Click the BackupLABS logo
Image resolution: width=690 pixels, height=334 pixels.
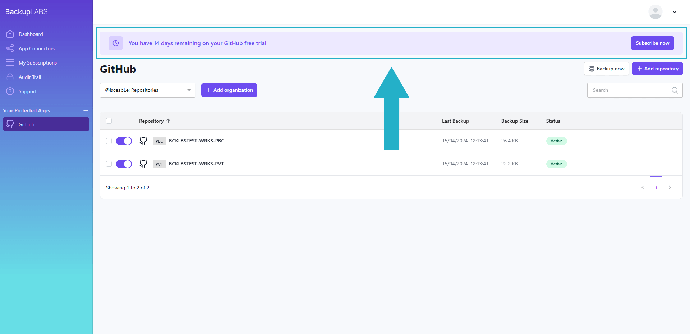26,12
